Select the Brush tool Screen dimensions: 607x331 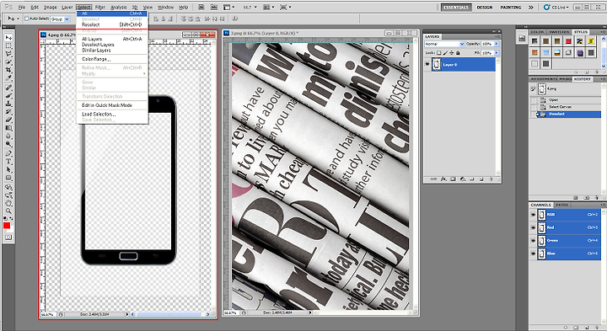point(8,95)
